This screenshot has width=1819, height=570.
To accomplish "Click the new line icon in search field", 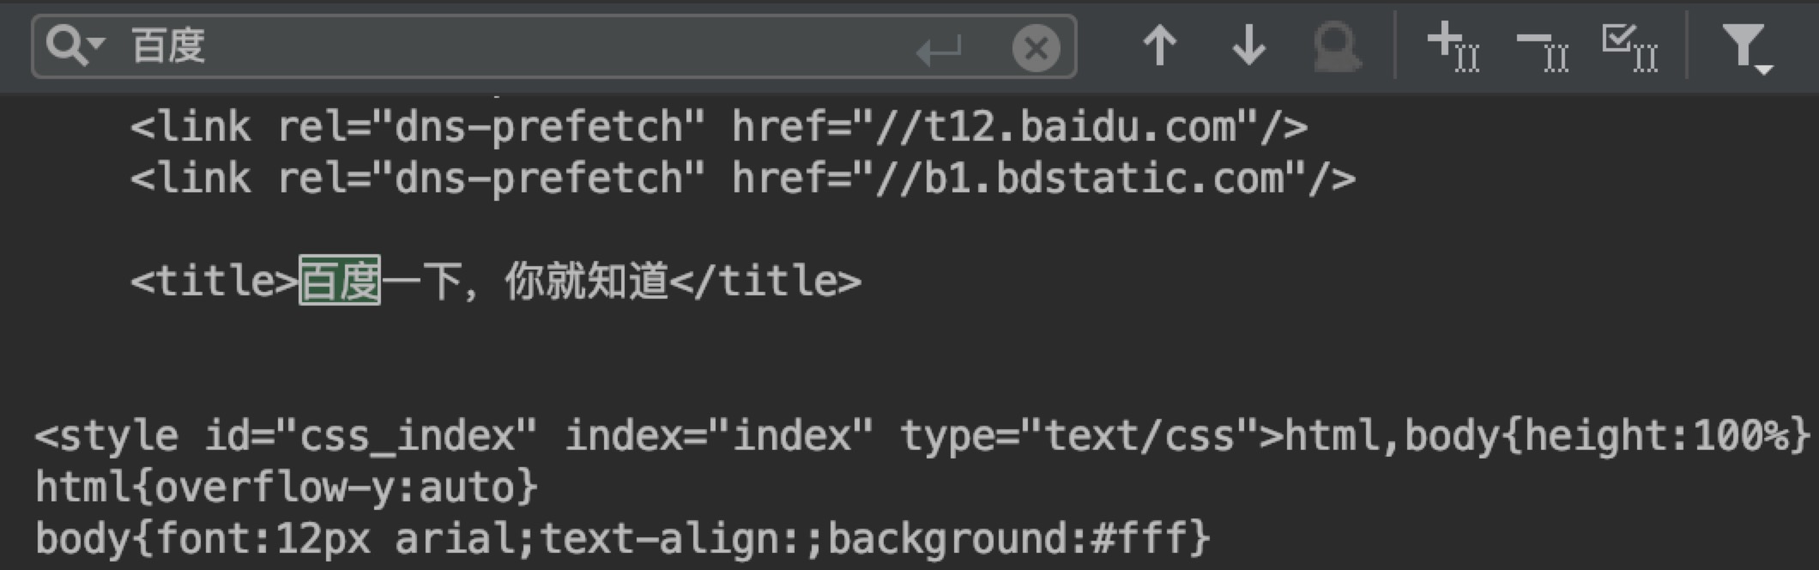I will [939, 51].
